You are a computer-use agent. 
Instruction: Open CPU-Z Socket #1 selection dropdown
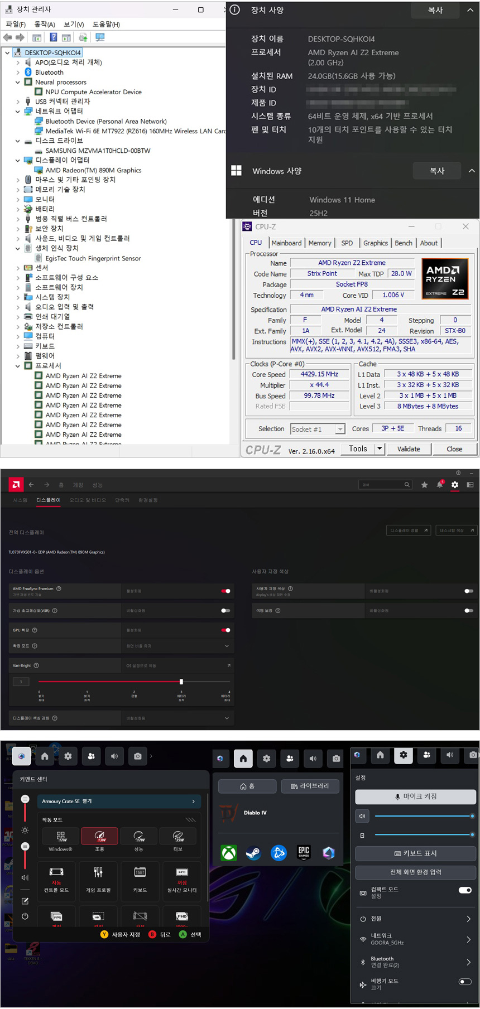point(340,429)
